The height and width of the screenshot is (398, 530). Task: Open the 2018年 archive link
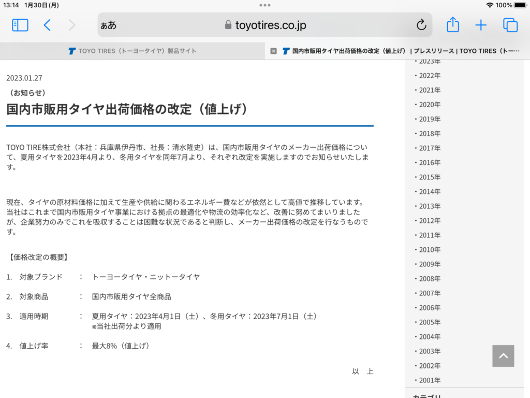click(430, 134)
